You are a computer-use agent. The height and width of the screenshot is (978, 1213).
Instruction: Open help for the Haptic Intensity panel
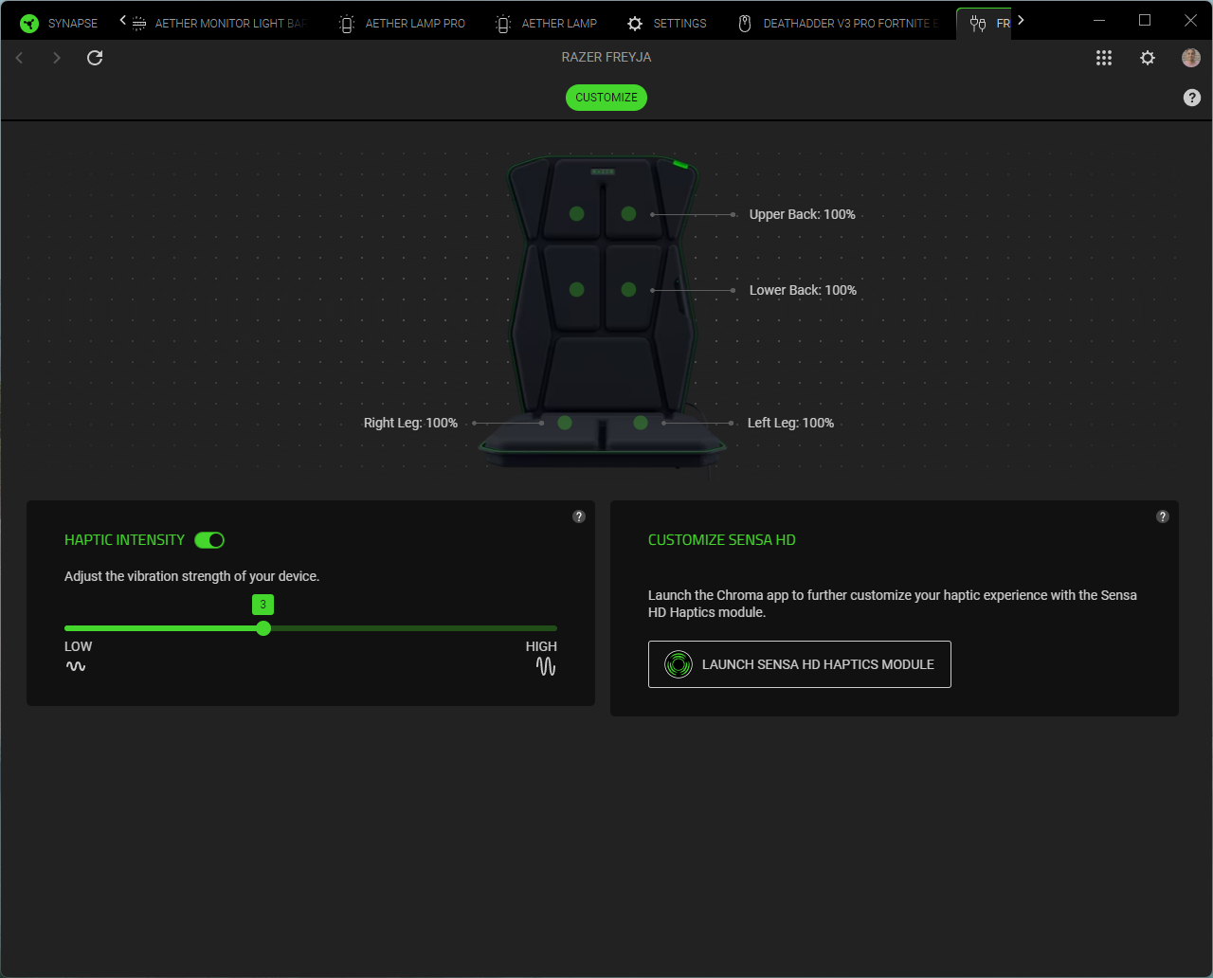[579, 516]
